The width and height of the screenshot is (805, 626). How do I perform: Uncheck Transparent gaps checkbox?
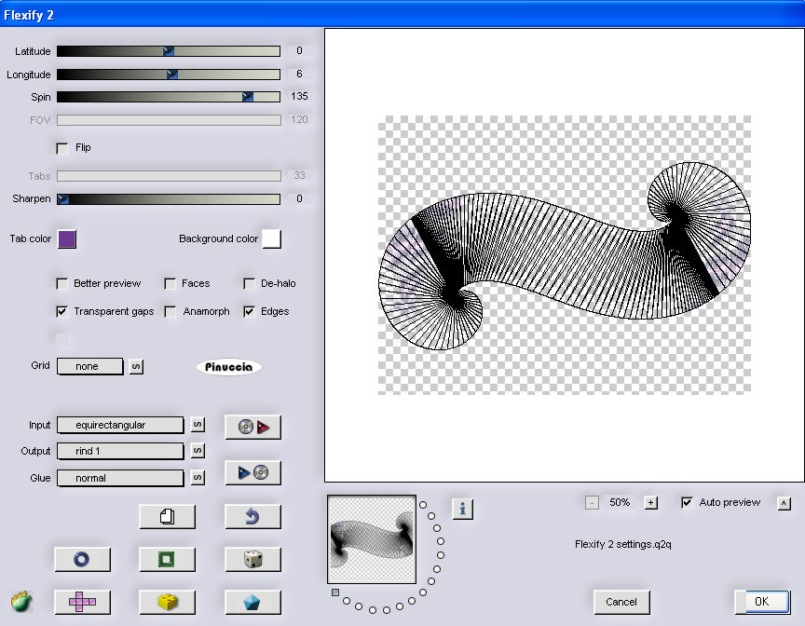tap(62, 311)
